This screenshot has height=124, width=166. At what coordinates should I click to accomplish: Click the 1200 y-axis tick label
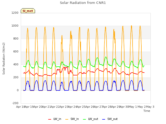click(x=15, y=13)
